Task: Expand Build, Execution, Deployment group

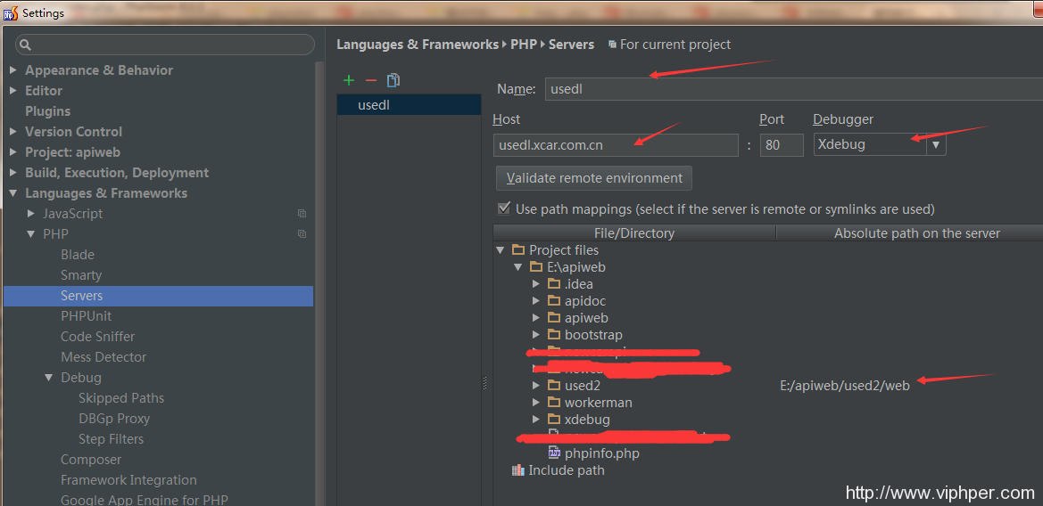Action: [13, 173]
